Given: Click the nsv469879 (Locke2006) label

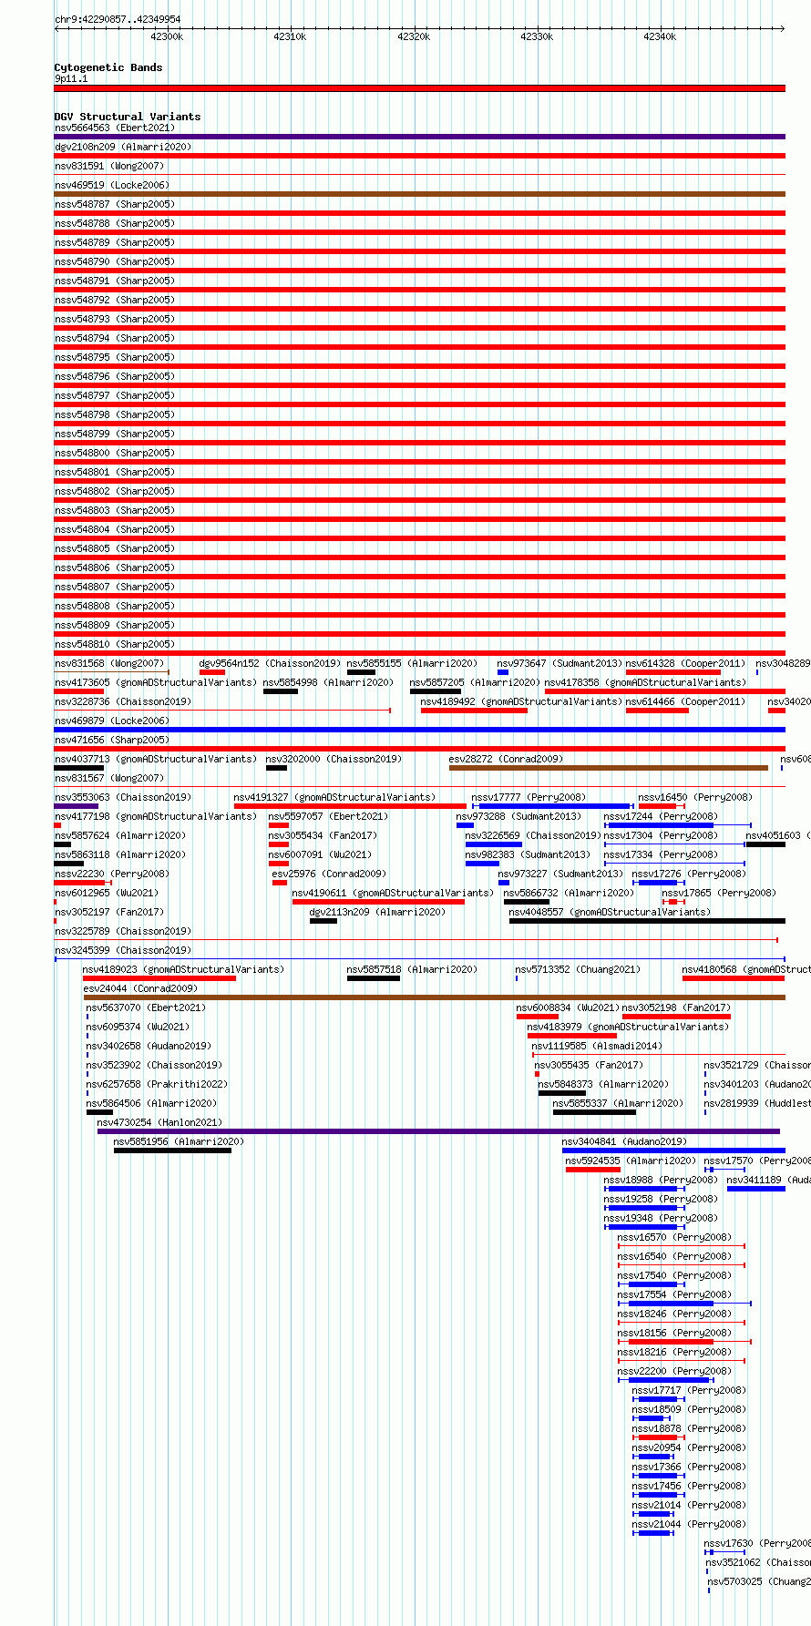Looking at the screenshot, I should tap(112, 721).
